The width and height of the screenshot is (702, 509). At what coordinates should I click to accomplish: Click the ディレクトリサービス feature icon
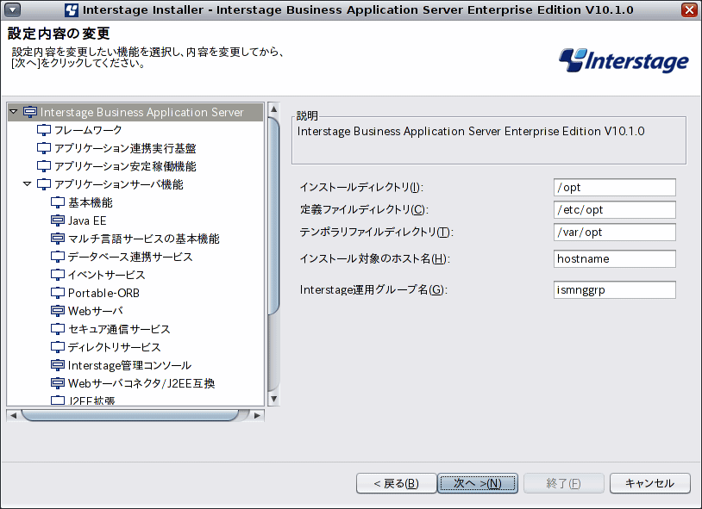[x=58, y=347]
